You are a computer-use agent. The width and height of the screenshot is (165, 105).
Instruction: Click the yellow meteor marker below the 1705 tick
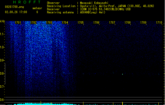(x=83, y=103)
